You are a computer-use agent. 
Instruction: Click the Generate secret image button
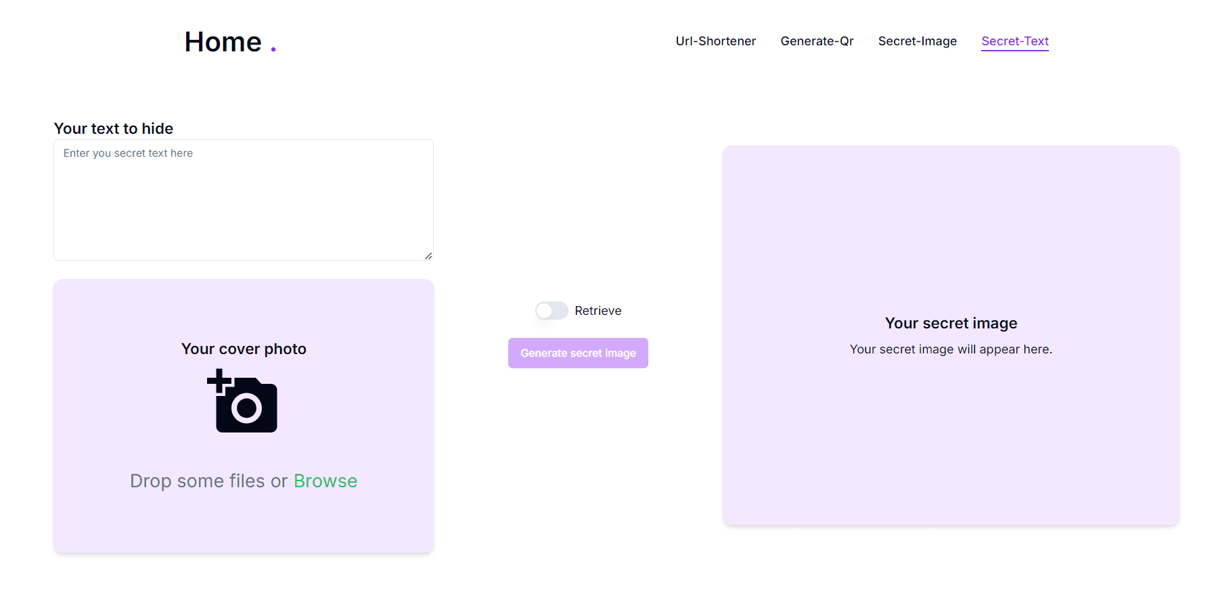(x=578, y=353)
